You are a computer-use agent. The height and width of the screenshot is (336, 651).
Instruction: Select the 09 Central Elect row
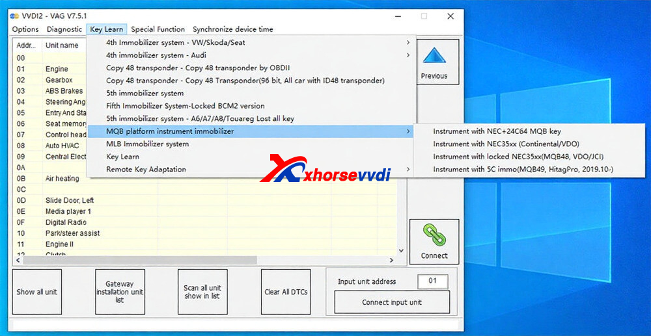click(50, 157)
